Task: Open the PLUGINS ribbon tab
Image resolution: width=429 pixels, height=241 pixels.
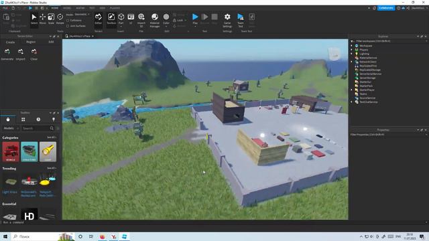Action: point(115,8)
